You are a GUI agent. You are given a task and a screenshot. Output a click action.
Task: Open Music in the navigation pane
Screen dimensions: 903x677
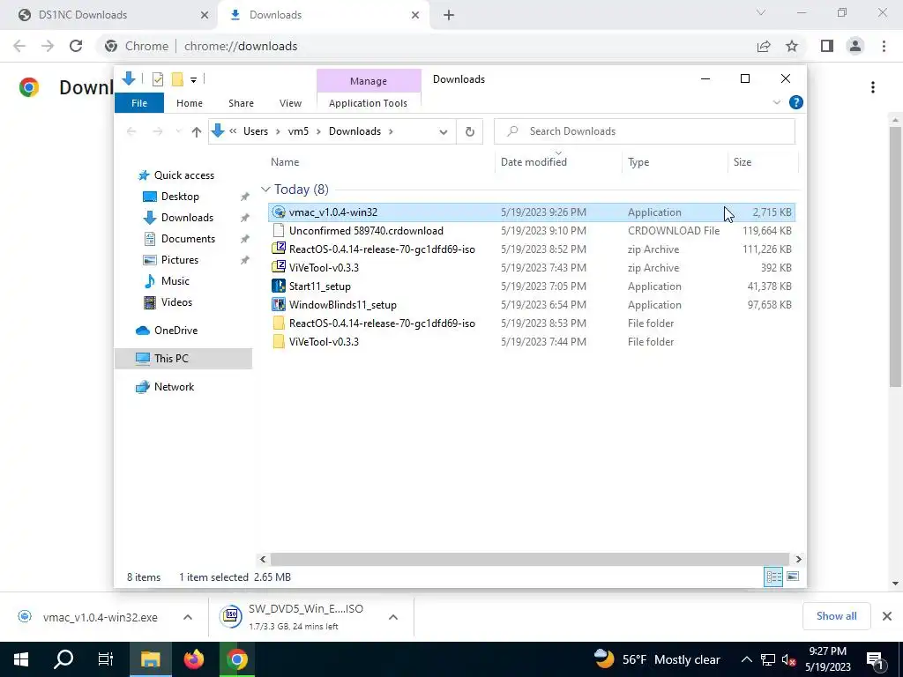(x=175, y=281)
